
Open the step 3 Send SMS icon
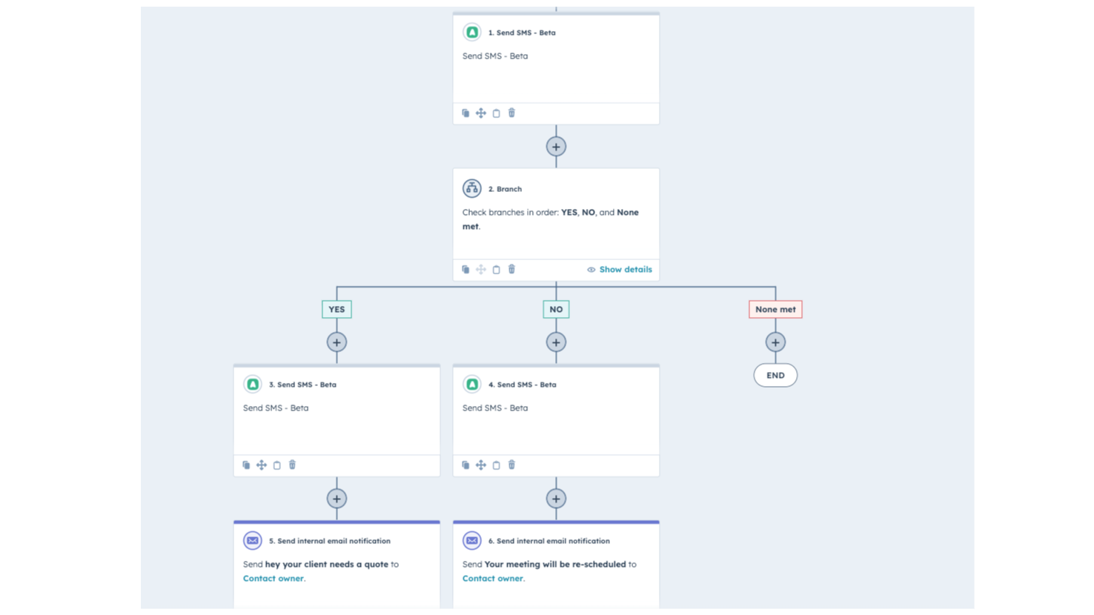(x=253, y=385)
